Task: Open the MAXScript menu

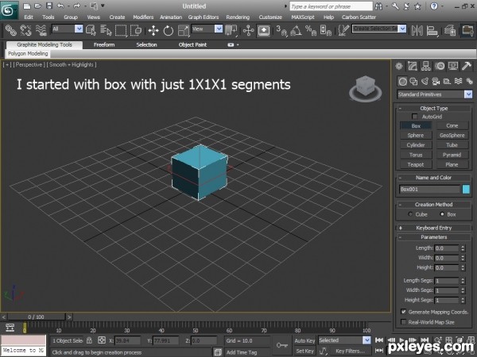Action: click(x=303, y=17)
